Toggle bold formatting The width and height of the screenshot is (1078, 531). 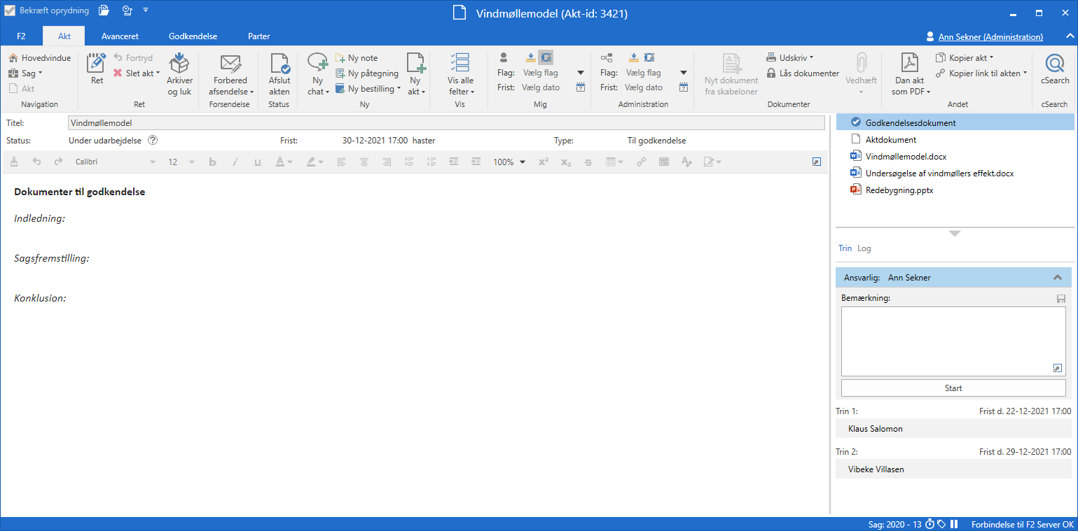pyautogui.click(x=213, y=162)
